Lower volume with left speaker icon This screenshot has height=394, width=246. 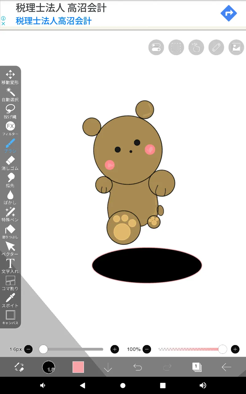[43, 385]
